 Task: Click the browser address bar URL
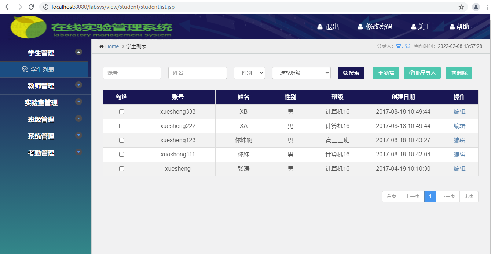click(113, 7)
